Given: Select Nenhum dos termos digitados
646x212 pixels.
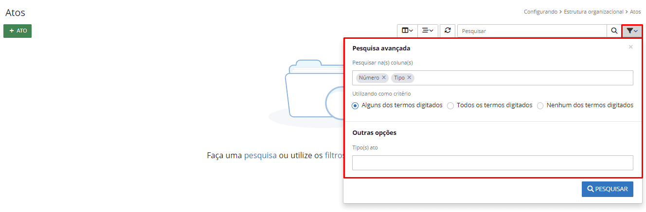Looking at the screenshot, I should (x=540, y=105).
